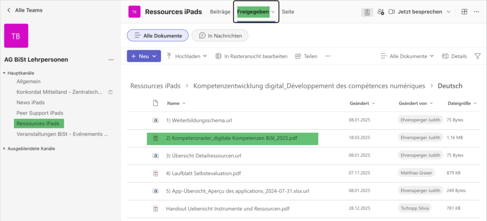The image size is (487, 221).
Task: Open 2) Kompetenzraster_digitale Kompetenzen BiSt_2025.pdf
Action: tap(232, 138)
